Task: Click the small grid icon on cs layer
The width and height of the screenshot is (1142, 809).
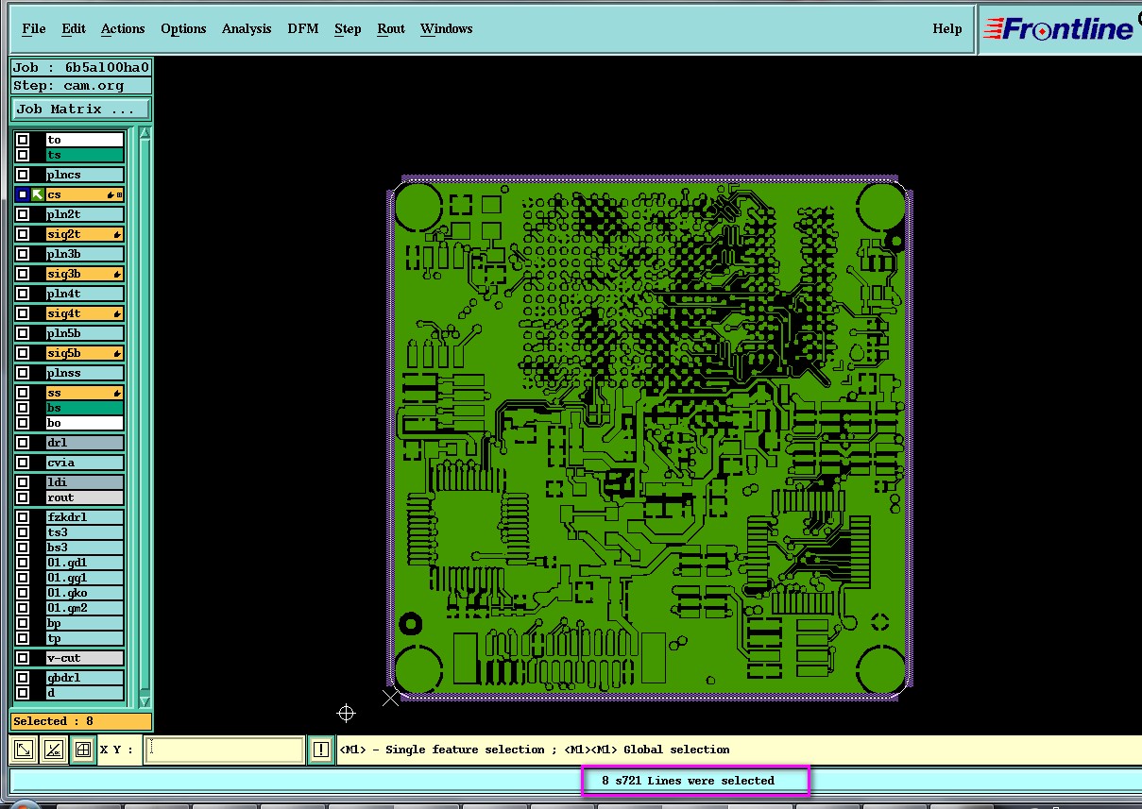Action: click(119, 195)
